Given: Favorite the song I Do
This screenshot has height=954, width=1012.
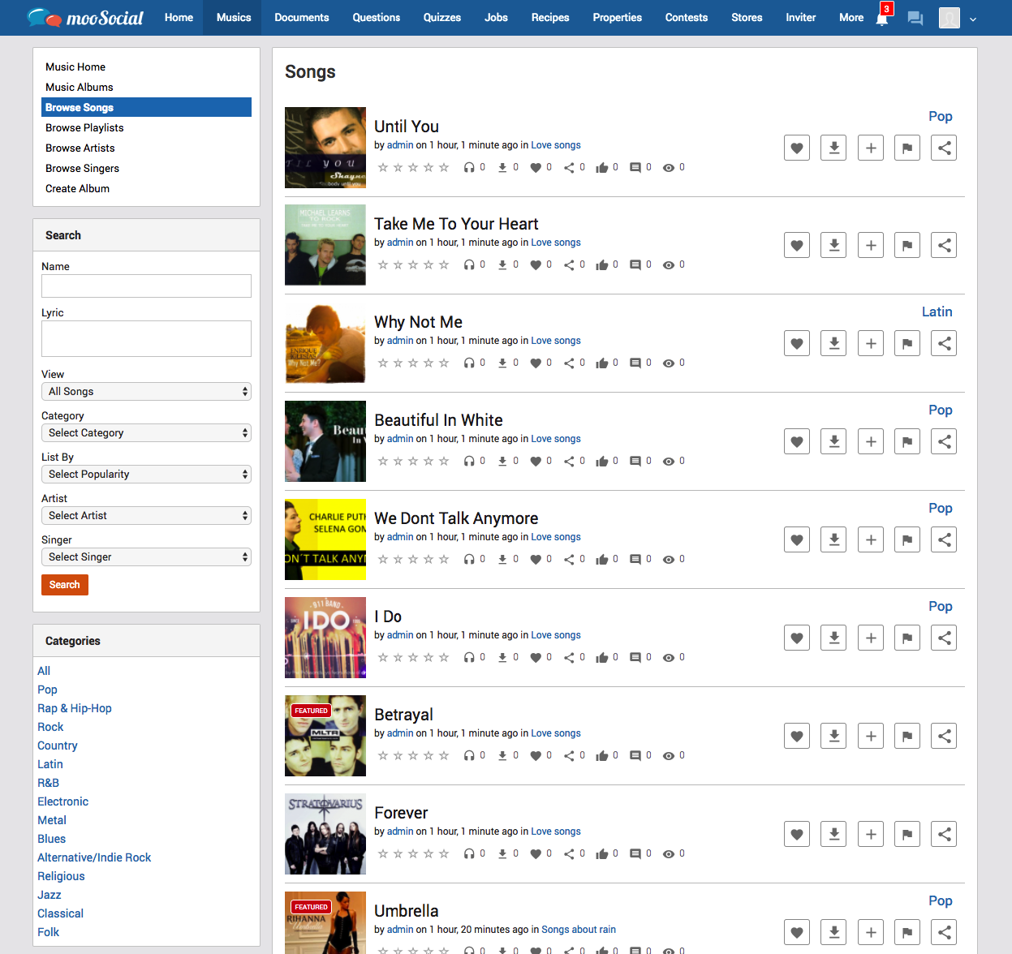Looking at the screenshot, I should pyautogui.click(x=797, y=638).
